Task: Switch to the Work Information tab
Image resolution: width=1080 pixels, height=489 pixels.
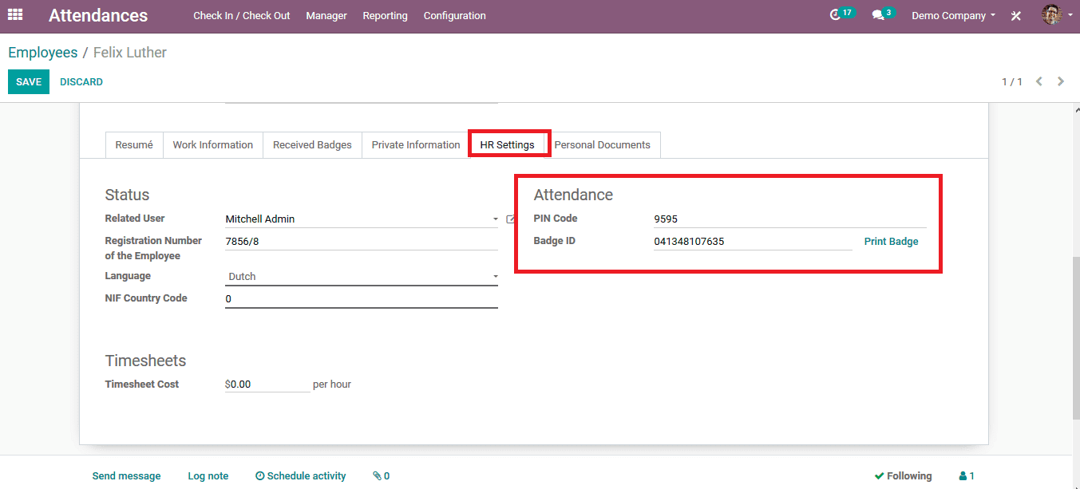Action: tap(213, 145)
